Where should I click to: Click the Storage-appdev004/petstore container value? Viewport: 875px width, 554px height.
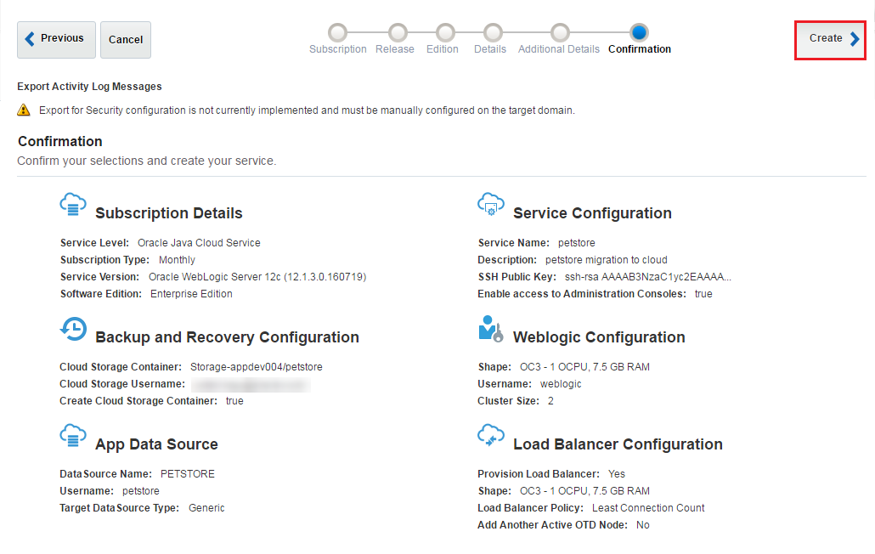[257, 367]
